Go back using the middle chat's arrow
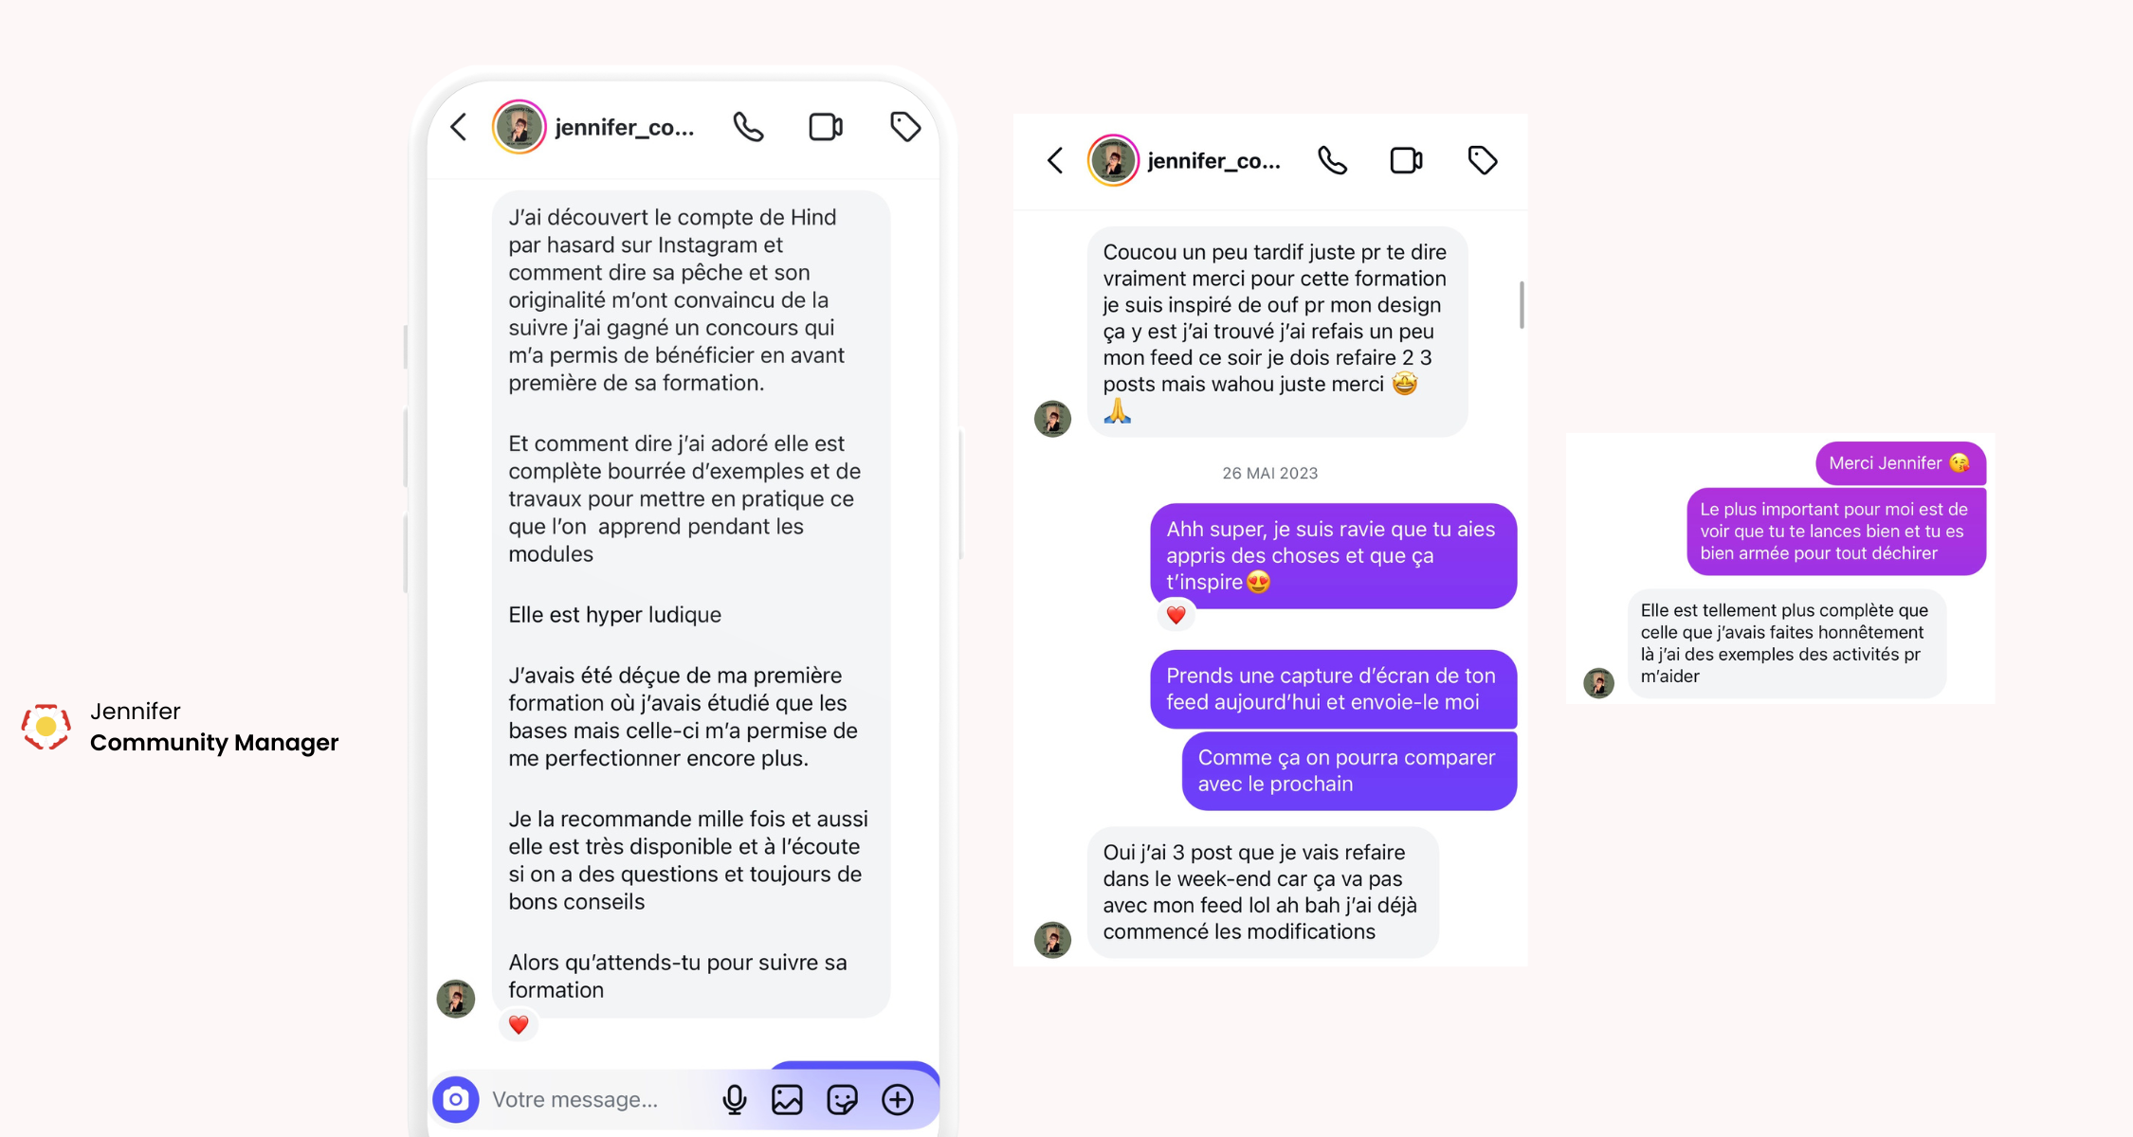This screenshot has width=2133, height=1137. tap(1055, 160)
